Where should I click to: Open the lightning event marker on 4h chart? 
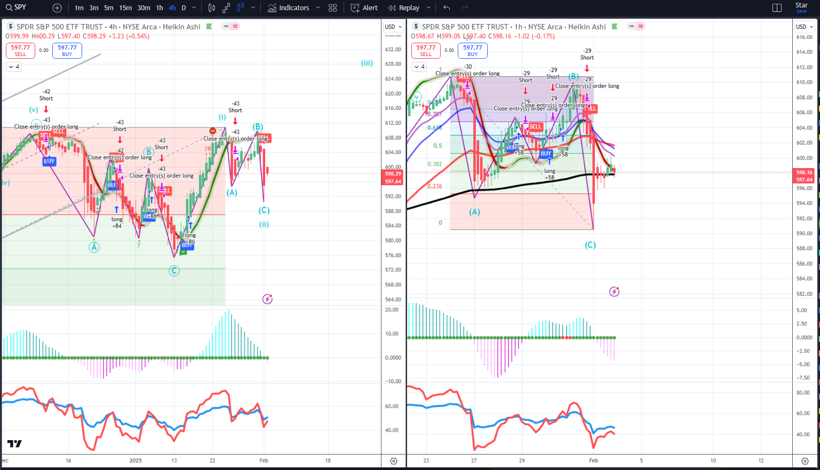(267, 299)
